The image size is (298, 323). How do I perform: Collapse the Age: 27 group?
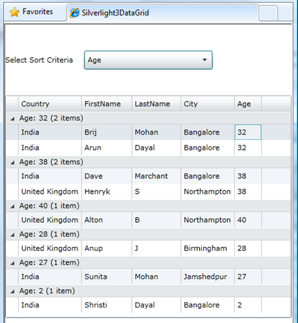(13, 263)
